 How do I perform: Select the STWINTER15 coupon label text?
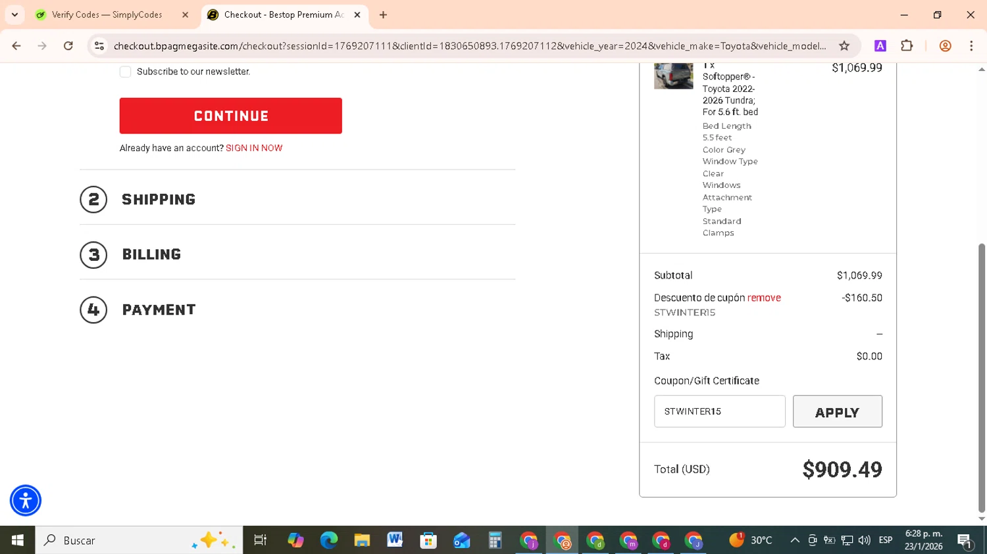tap(684, 313)
